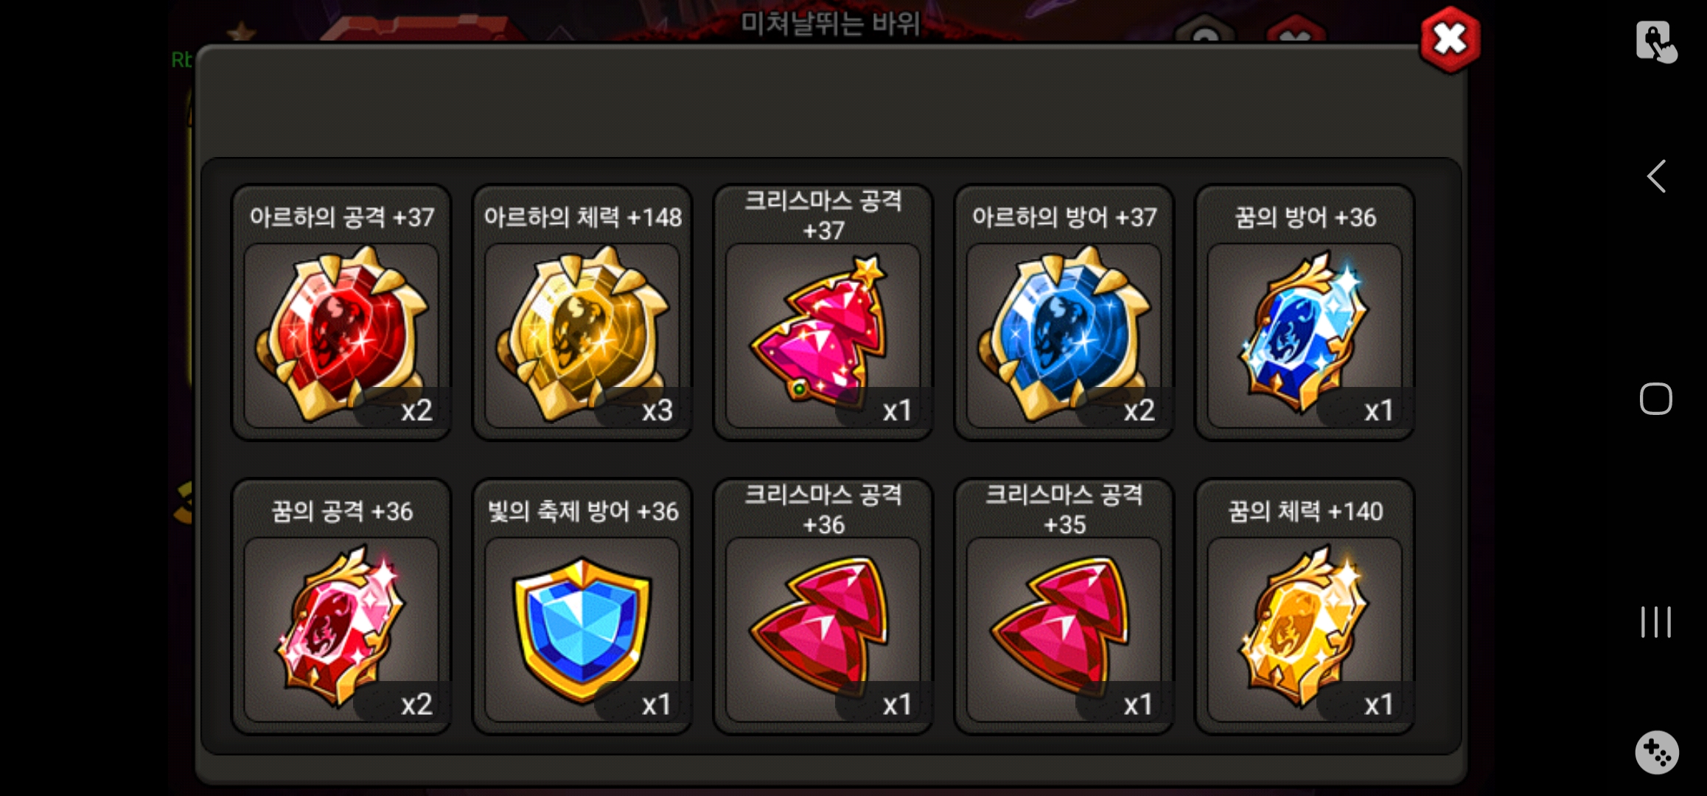Viewport: 1707px width, 796px height.
Task: Select the 크리스마스 공격 +36 ruby jewel
Action: [x=823, y=629]
